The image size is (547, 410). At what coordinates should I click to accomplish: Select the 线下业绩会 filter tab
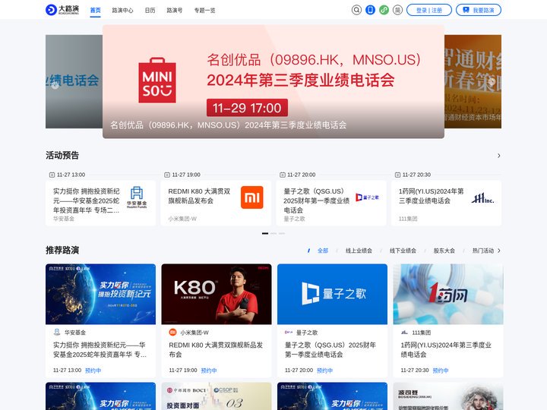tap(403, 251)
